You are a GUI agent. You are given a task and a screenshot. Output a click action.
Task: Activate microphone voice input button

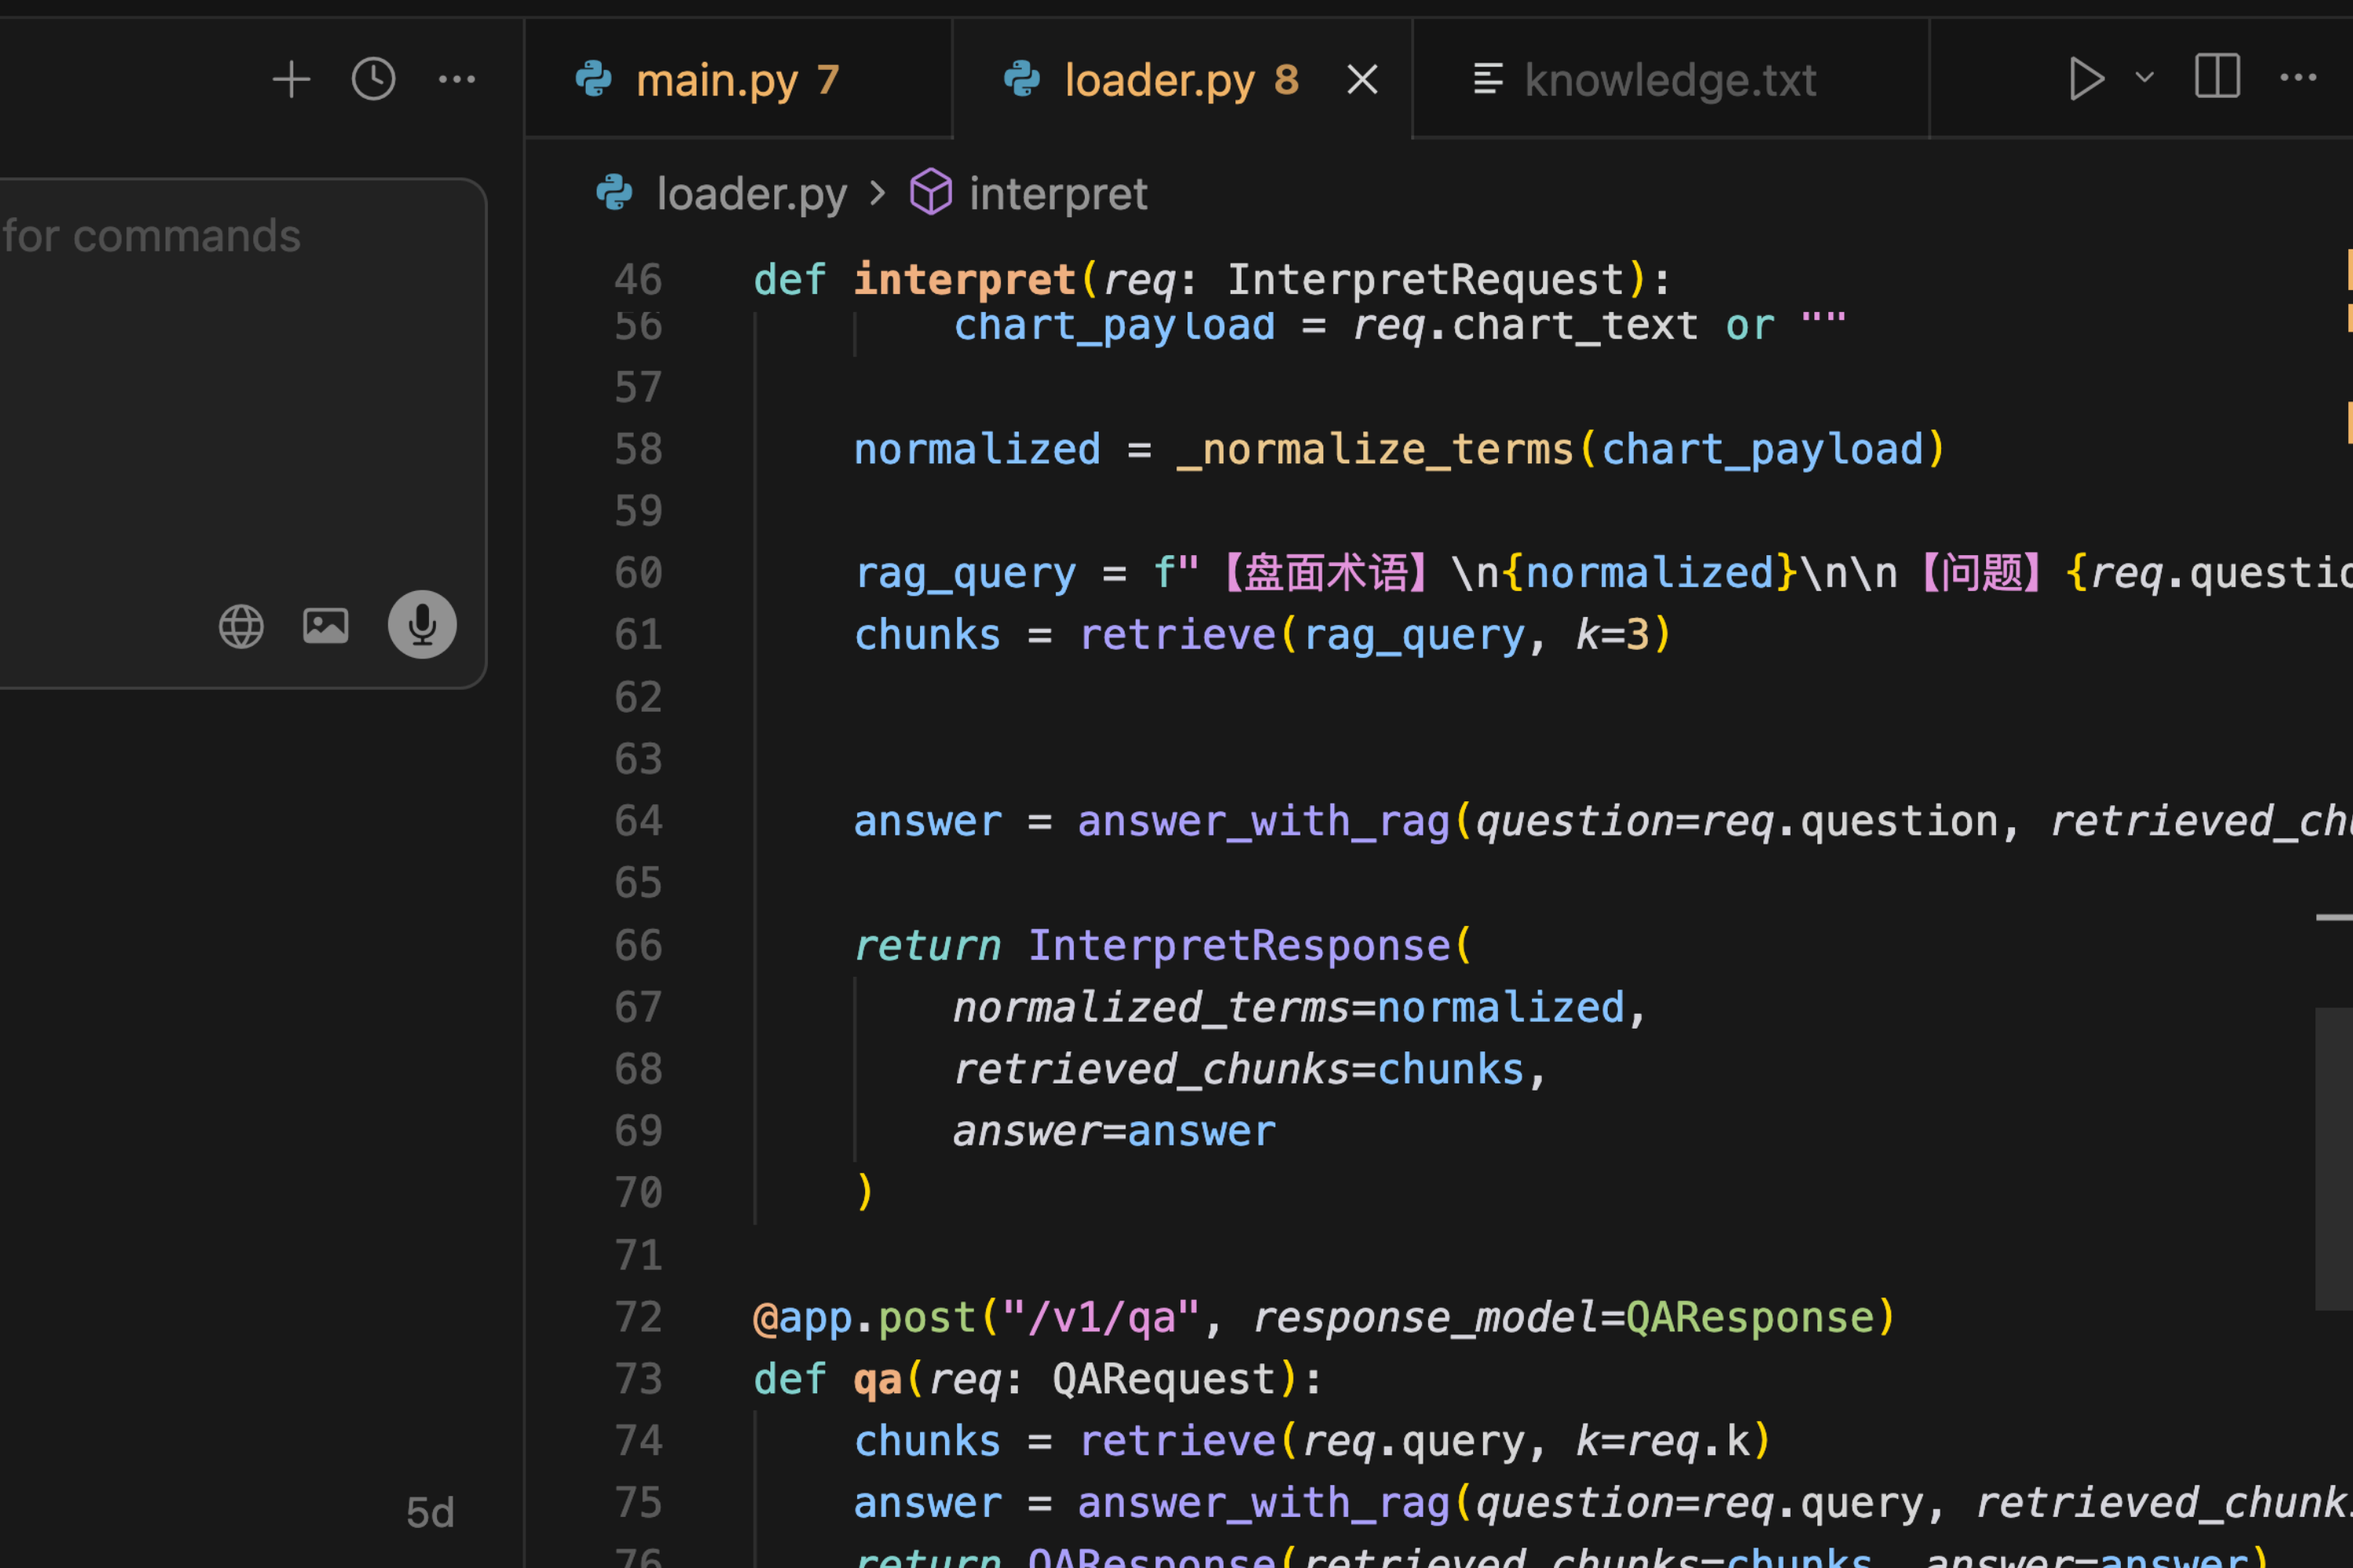422,625
